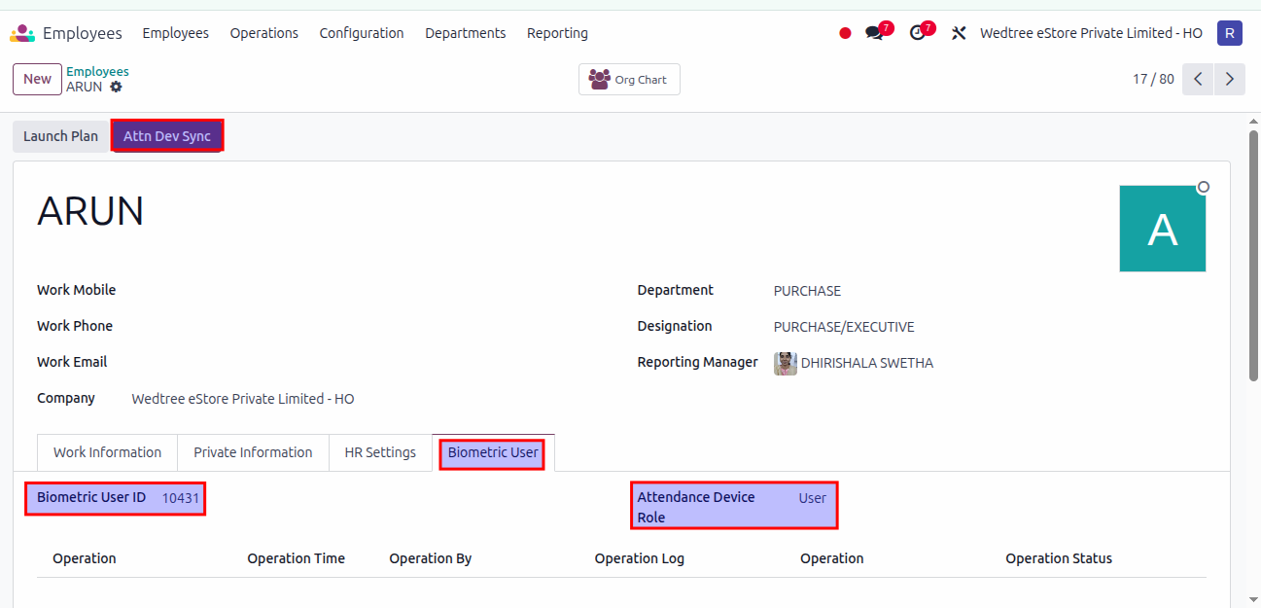Go to the previous employee record

[1198, 79]
